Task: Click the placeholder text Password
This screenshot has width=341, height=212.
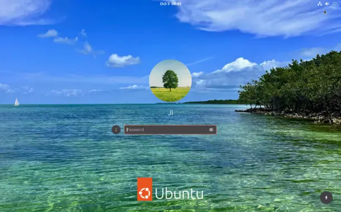Action: point(135,130)
